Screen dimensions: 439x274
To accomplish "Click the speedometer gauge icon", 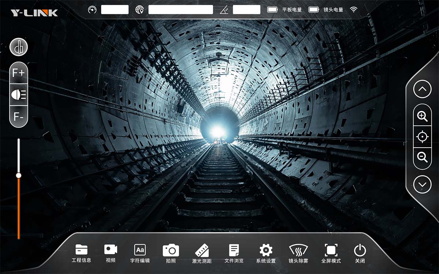I will [92, 9].
